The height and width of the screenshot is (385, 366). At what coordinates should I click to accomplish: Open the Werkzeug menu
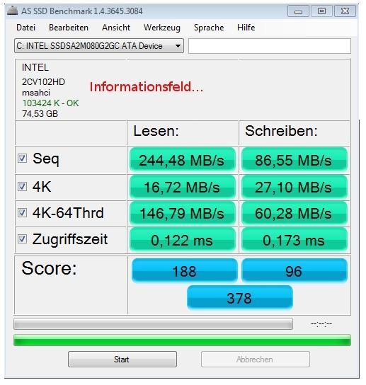[x=162, y=28]
